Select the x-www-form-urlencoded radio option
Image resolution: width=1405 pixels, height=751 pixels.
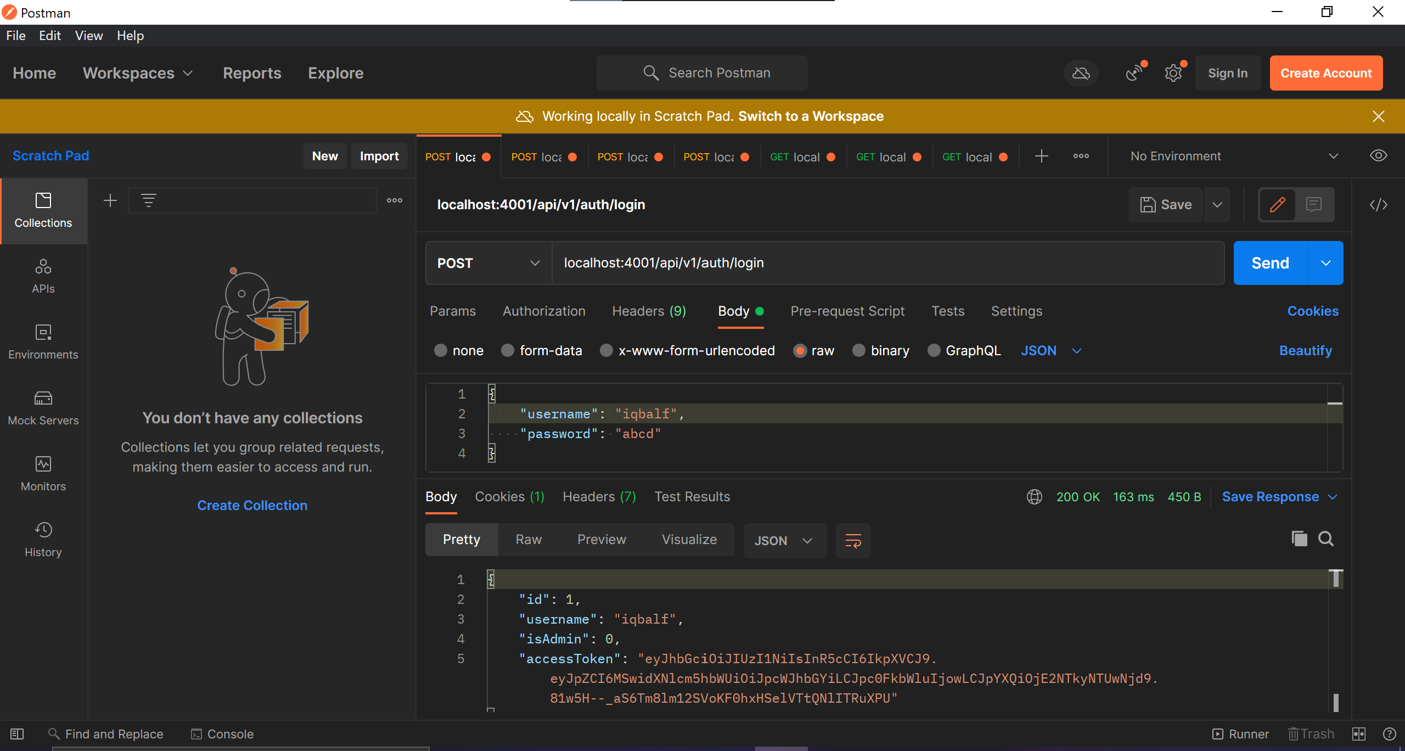[x=606, y=350]
